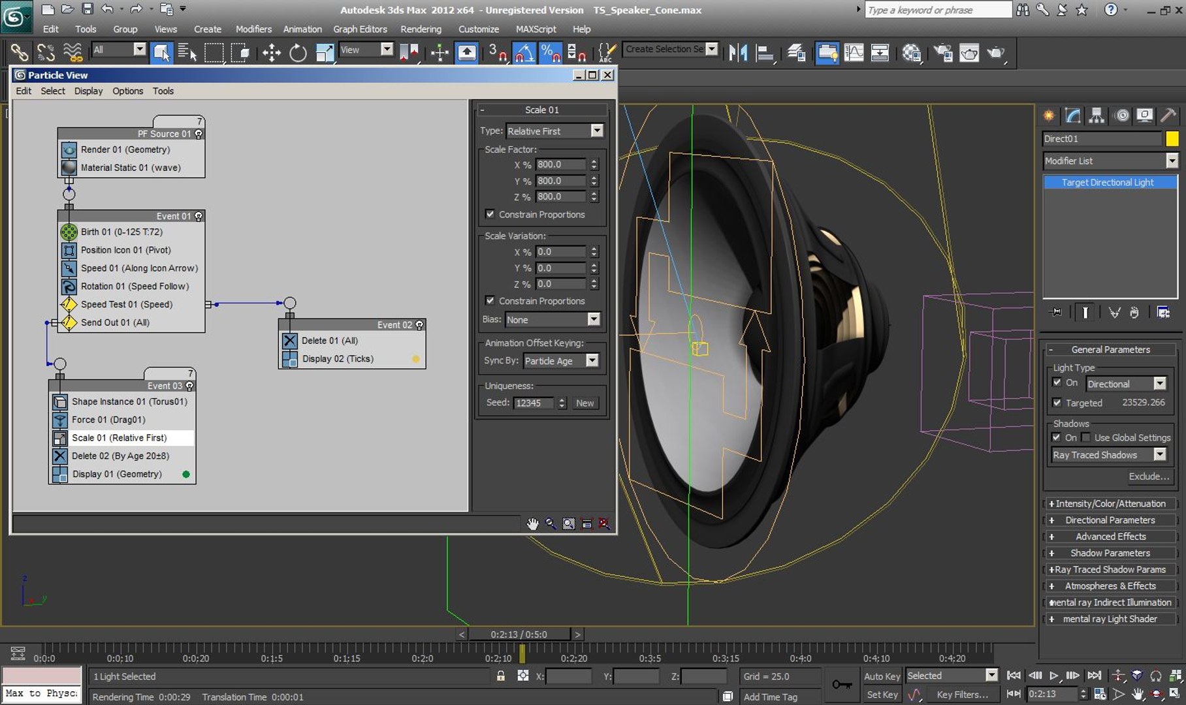Open Display menu in Particle View

point(88,91)
